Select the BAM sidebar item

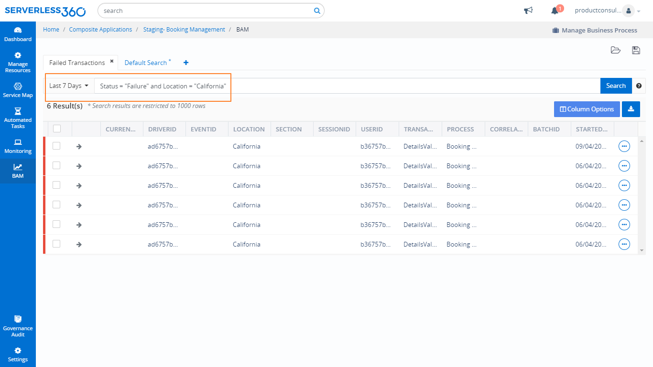pos(18,171)
